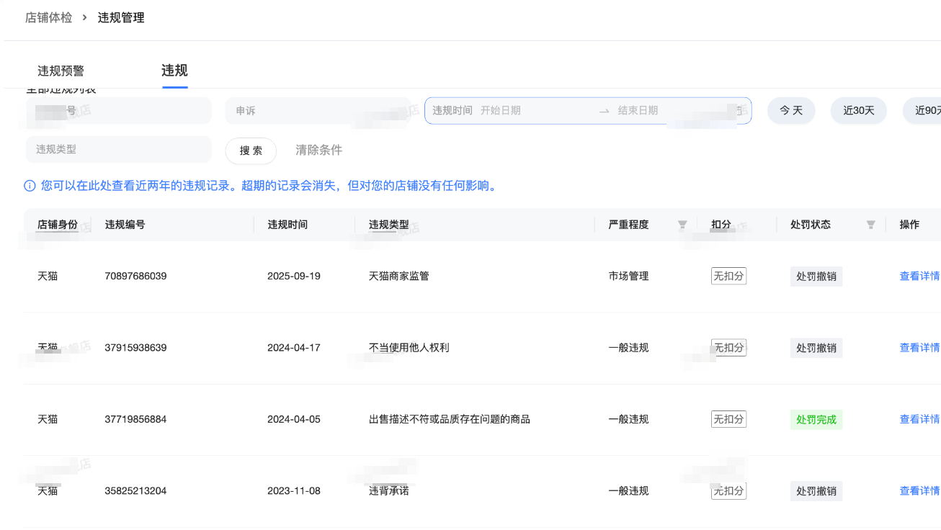The height and width of the screenshot is (530, 941).
Task: Click the blue info icon before the notice
Action: tap(30, 187)
